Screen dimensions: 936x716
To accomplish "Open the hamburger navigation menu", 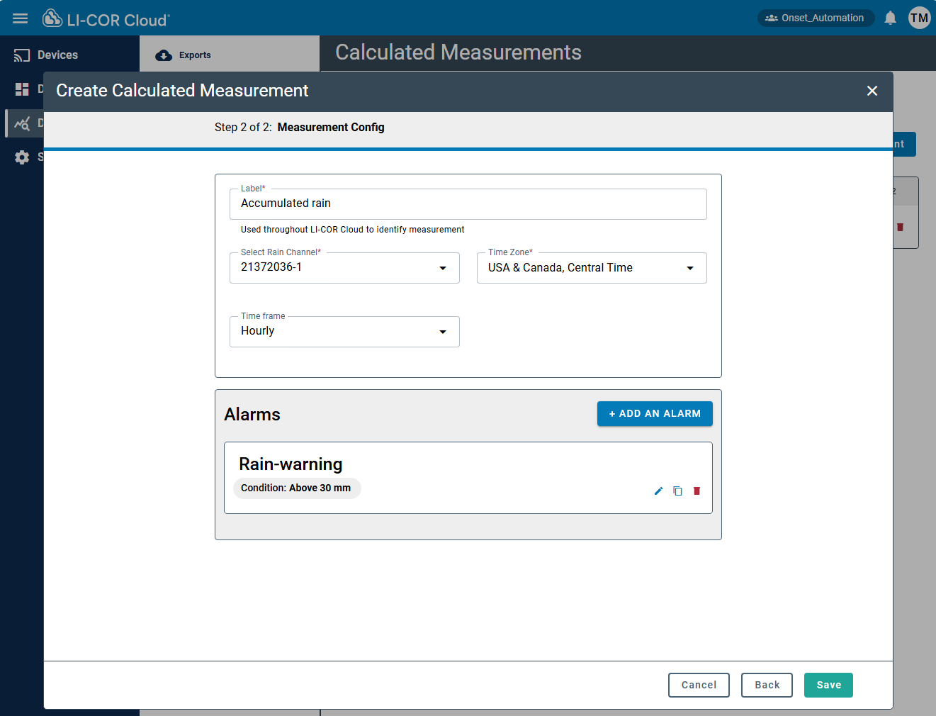I will point(20,18).
